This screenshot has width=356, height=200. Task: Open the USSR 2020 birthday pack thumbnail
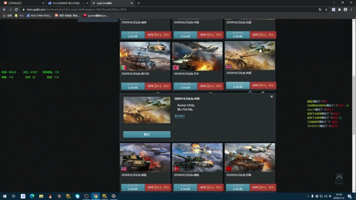250,157
